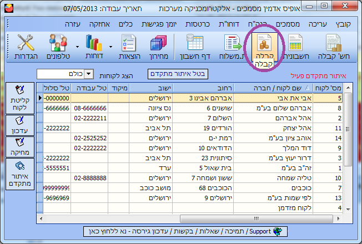Create a ת.משלוח delivery note
The height and width of the screenshot is (244, 362).
pyautogui.click(x=232, y=47)
